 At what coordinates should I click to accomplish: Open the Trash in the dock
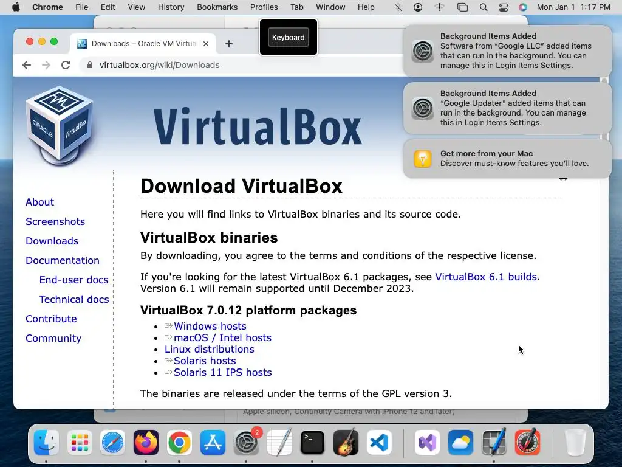tap(575, 443)
